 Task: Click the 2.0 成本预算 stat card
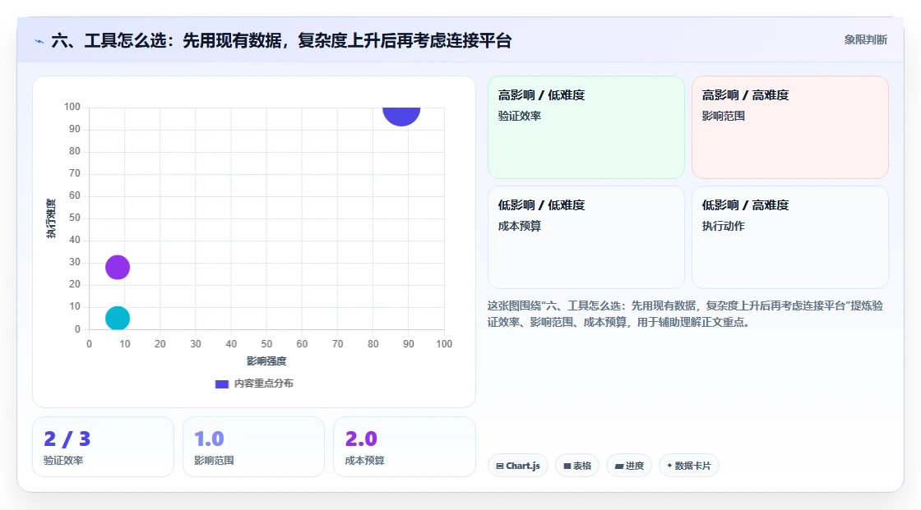[404, 447]
